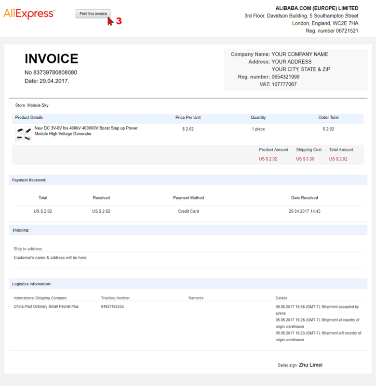
Task: Click the London, England, WC2E 7HA line
Action: coord(325,23)
